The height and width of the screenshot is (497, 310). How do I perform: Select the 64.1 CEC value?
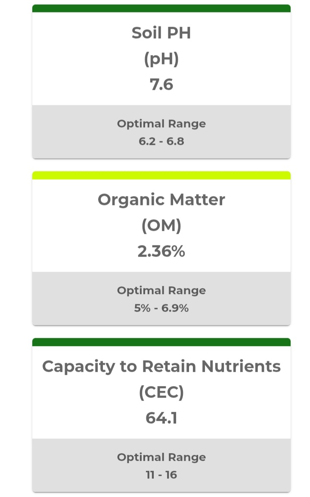(161, 418)
